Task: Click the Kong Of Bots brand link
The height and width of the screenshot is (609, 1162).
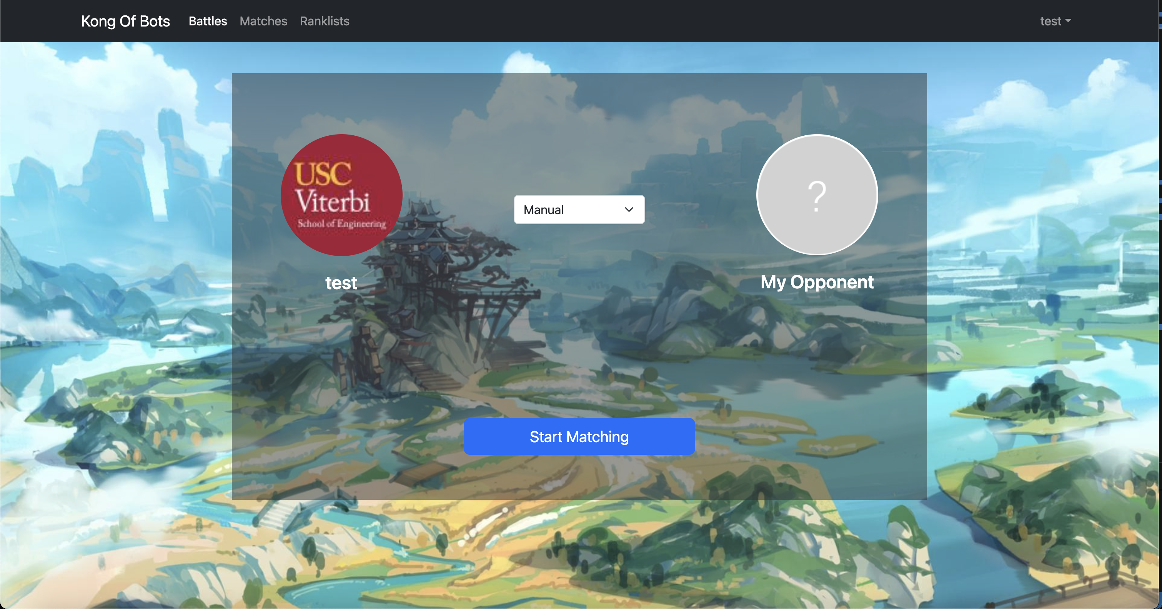Action: pos(125,21)
